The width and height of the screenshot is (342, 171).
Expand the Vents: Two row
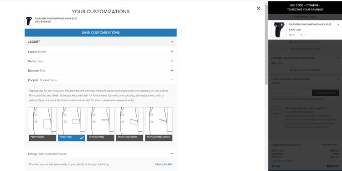point(101,61)
